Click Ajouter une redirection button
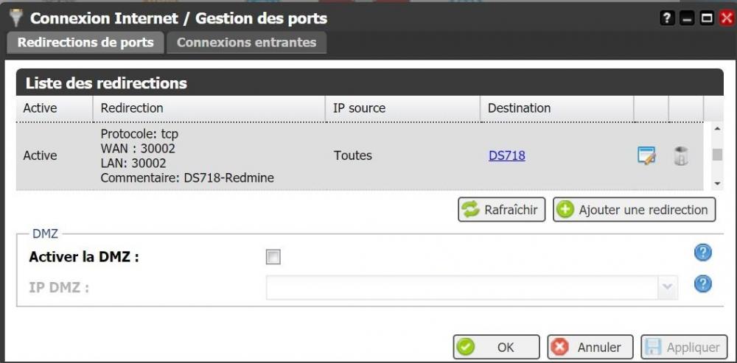 634,210
